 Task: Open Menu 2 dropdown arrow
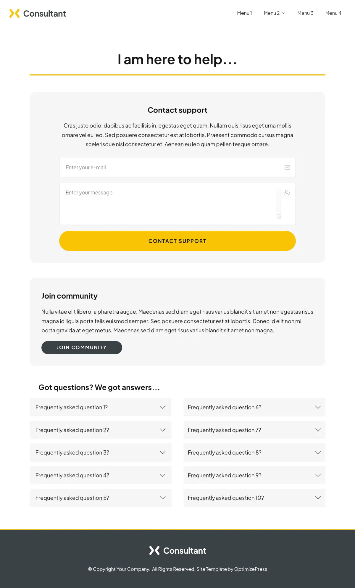pos(283,13)
